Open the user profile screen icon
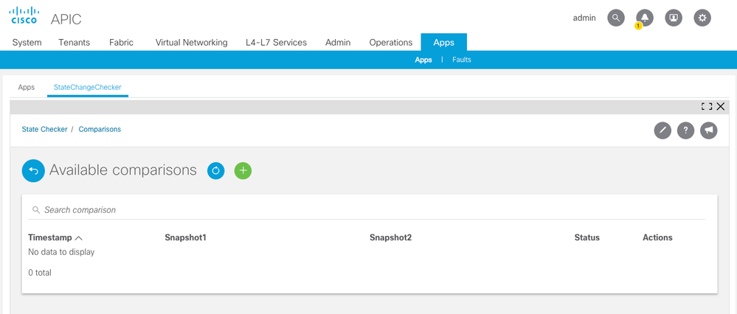The image size is (737, 314). click(674, 18)
